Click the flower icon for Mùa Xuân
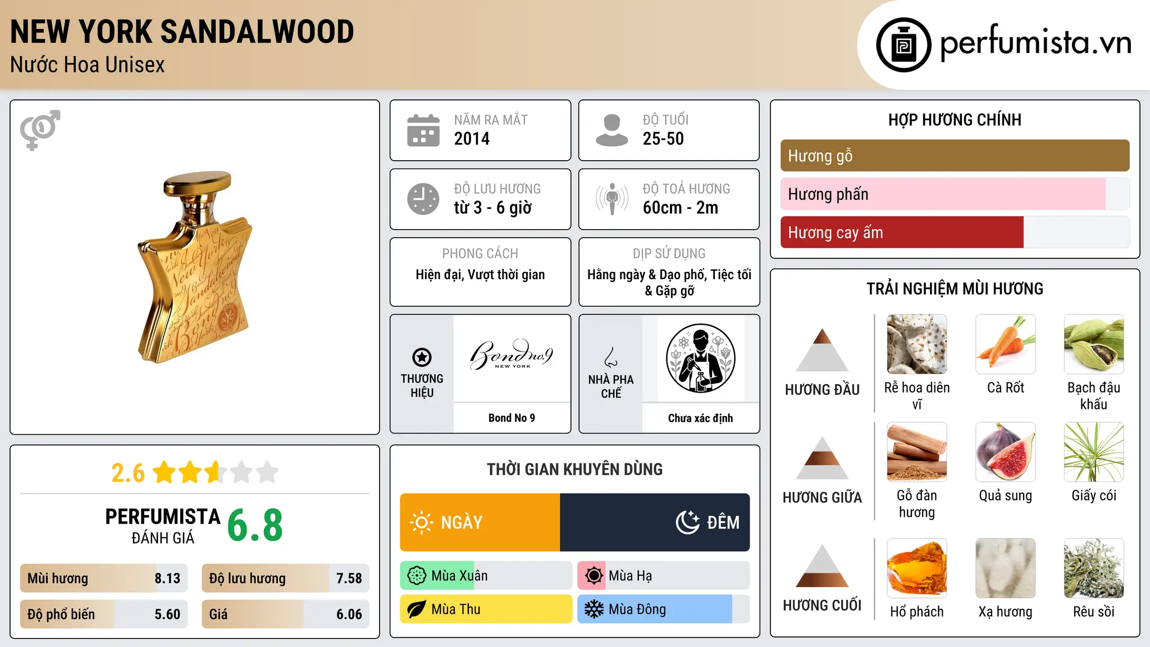Image resolution: width=1150 pixels, height=647 pixels. [417, 576]
